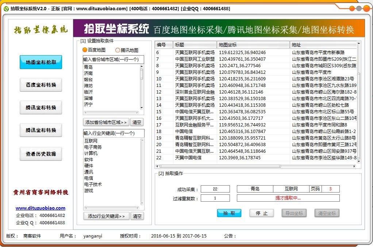Click the 清空坐标 clear button
This screenshot has width=373, height=247.
327,213
